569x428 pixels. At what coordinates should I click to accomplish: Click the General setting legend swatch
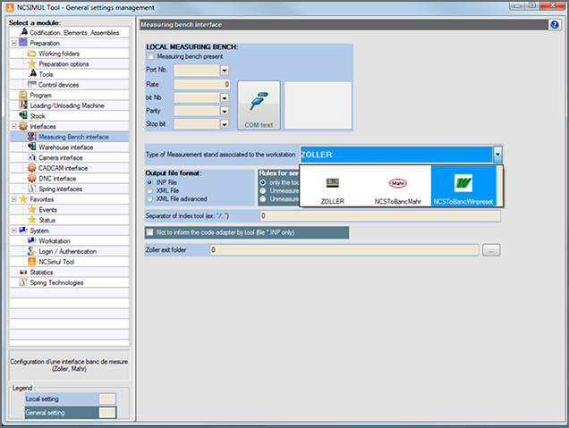pos(107,412)
